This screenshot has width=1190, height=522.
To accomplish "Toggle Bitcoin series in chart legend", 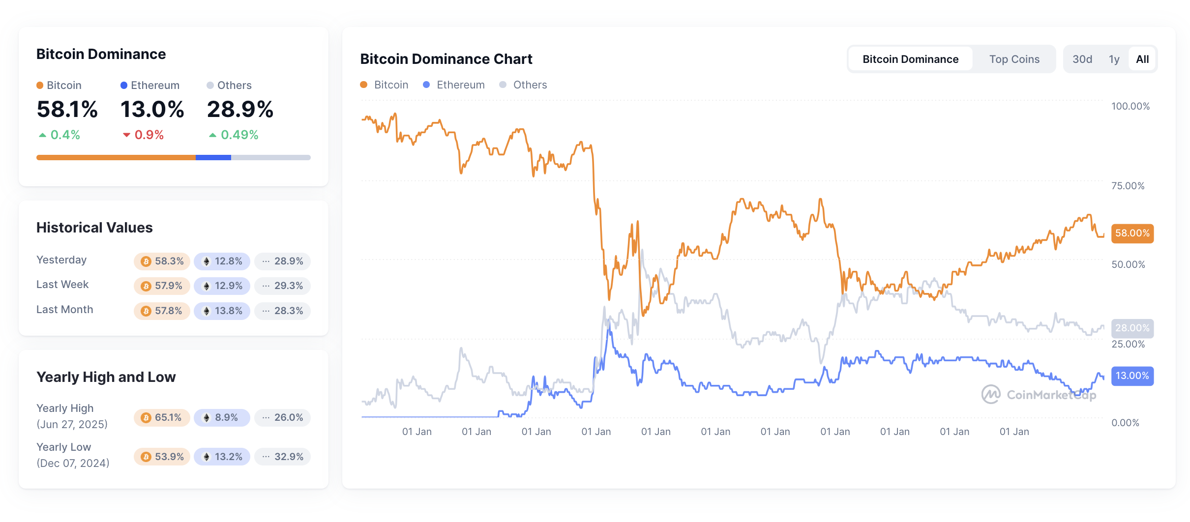I will click(384, 85).
